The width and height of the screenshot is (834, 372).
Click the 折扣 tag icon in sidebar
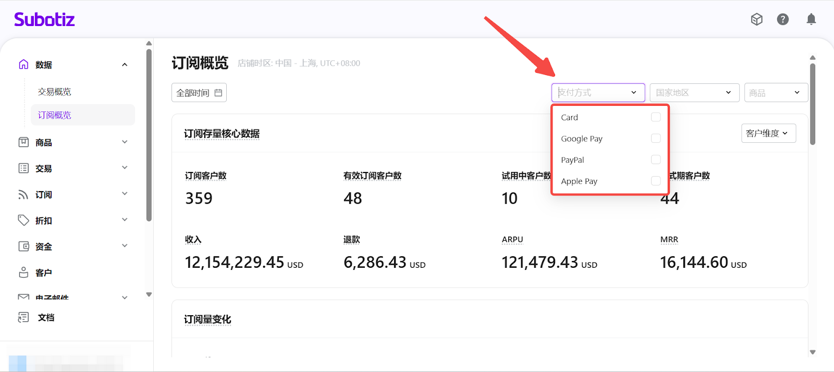tap(23, 220)
